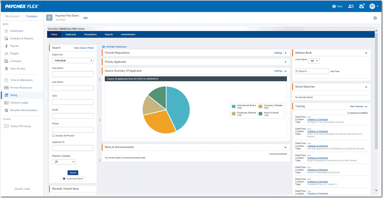Click the SSN input field

click(73, 102)
